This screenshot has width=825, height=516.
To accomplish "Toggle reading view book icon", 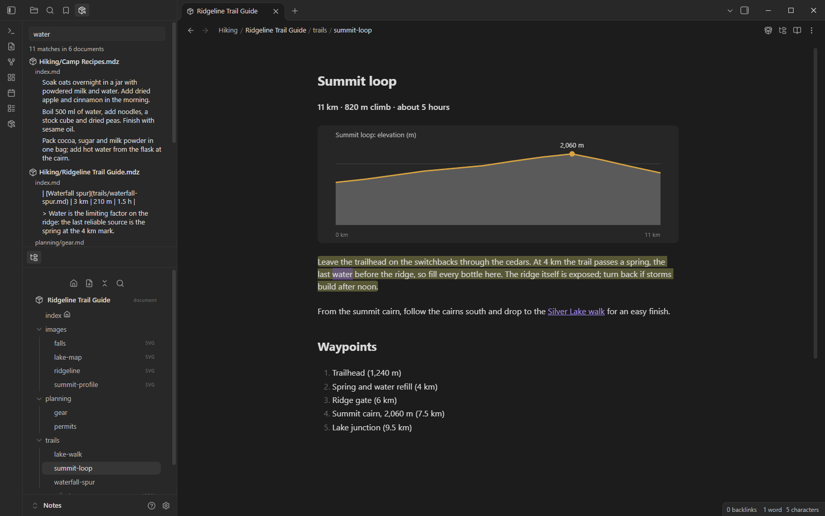I will 797,30.
